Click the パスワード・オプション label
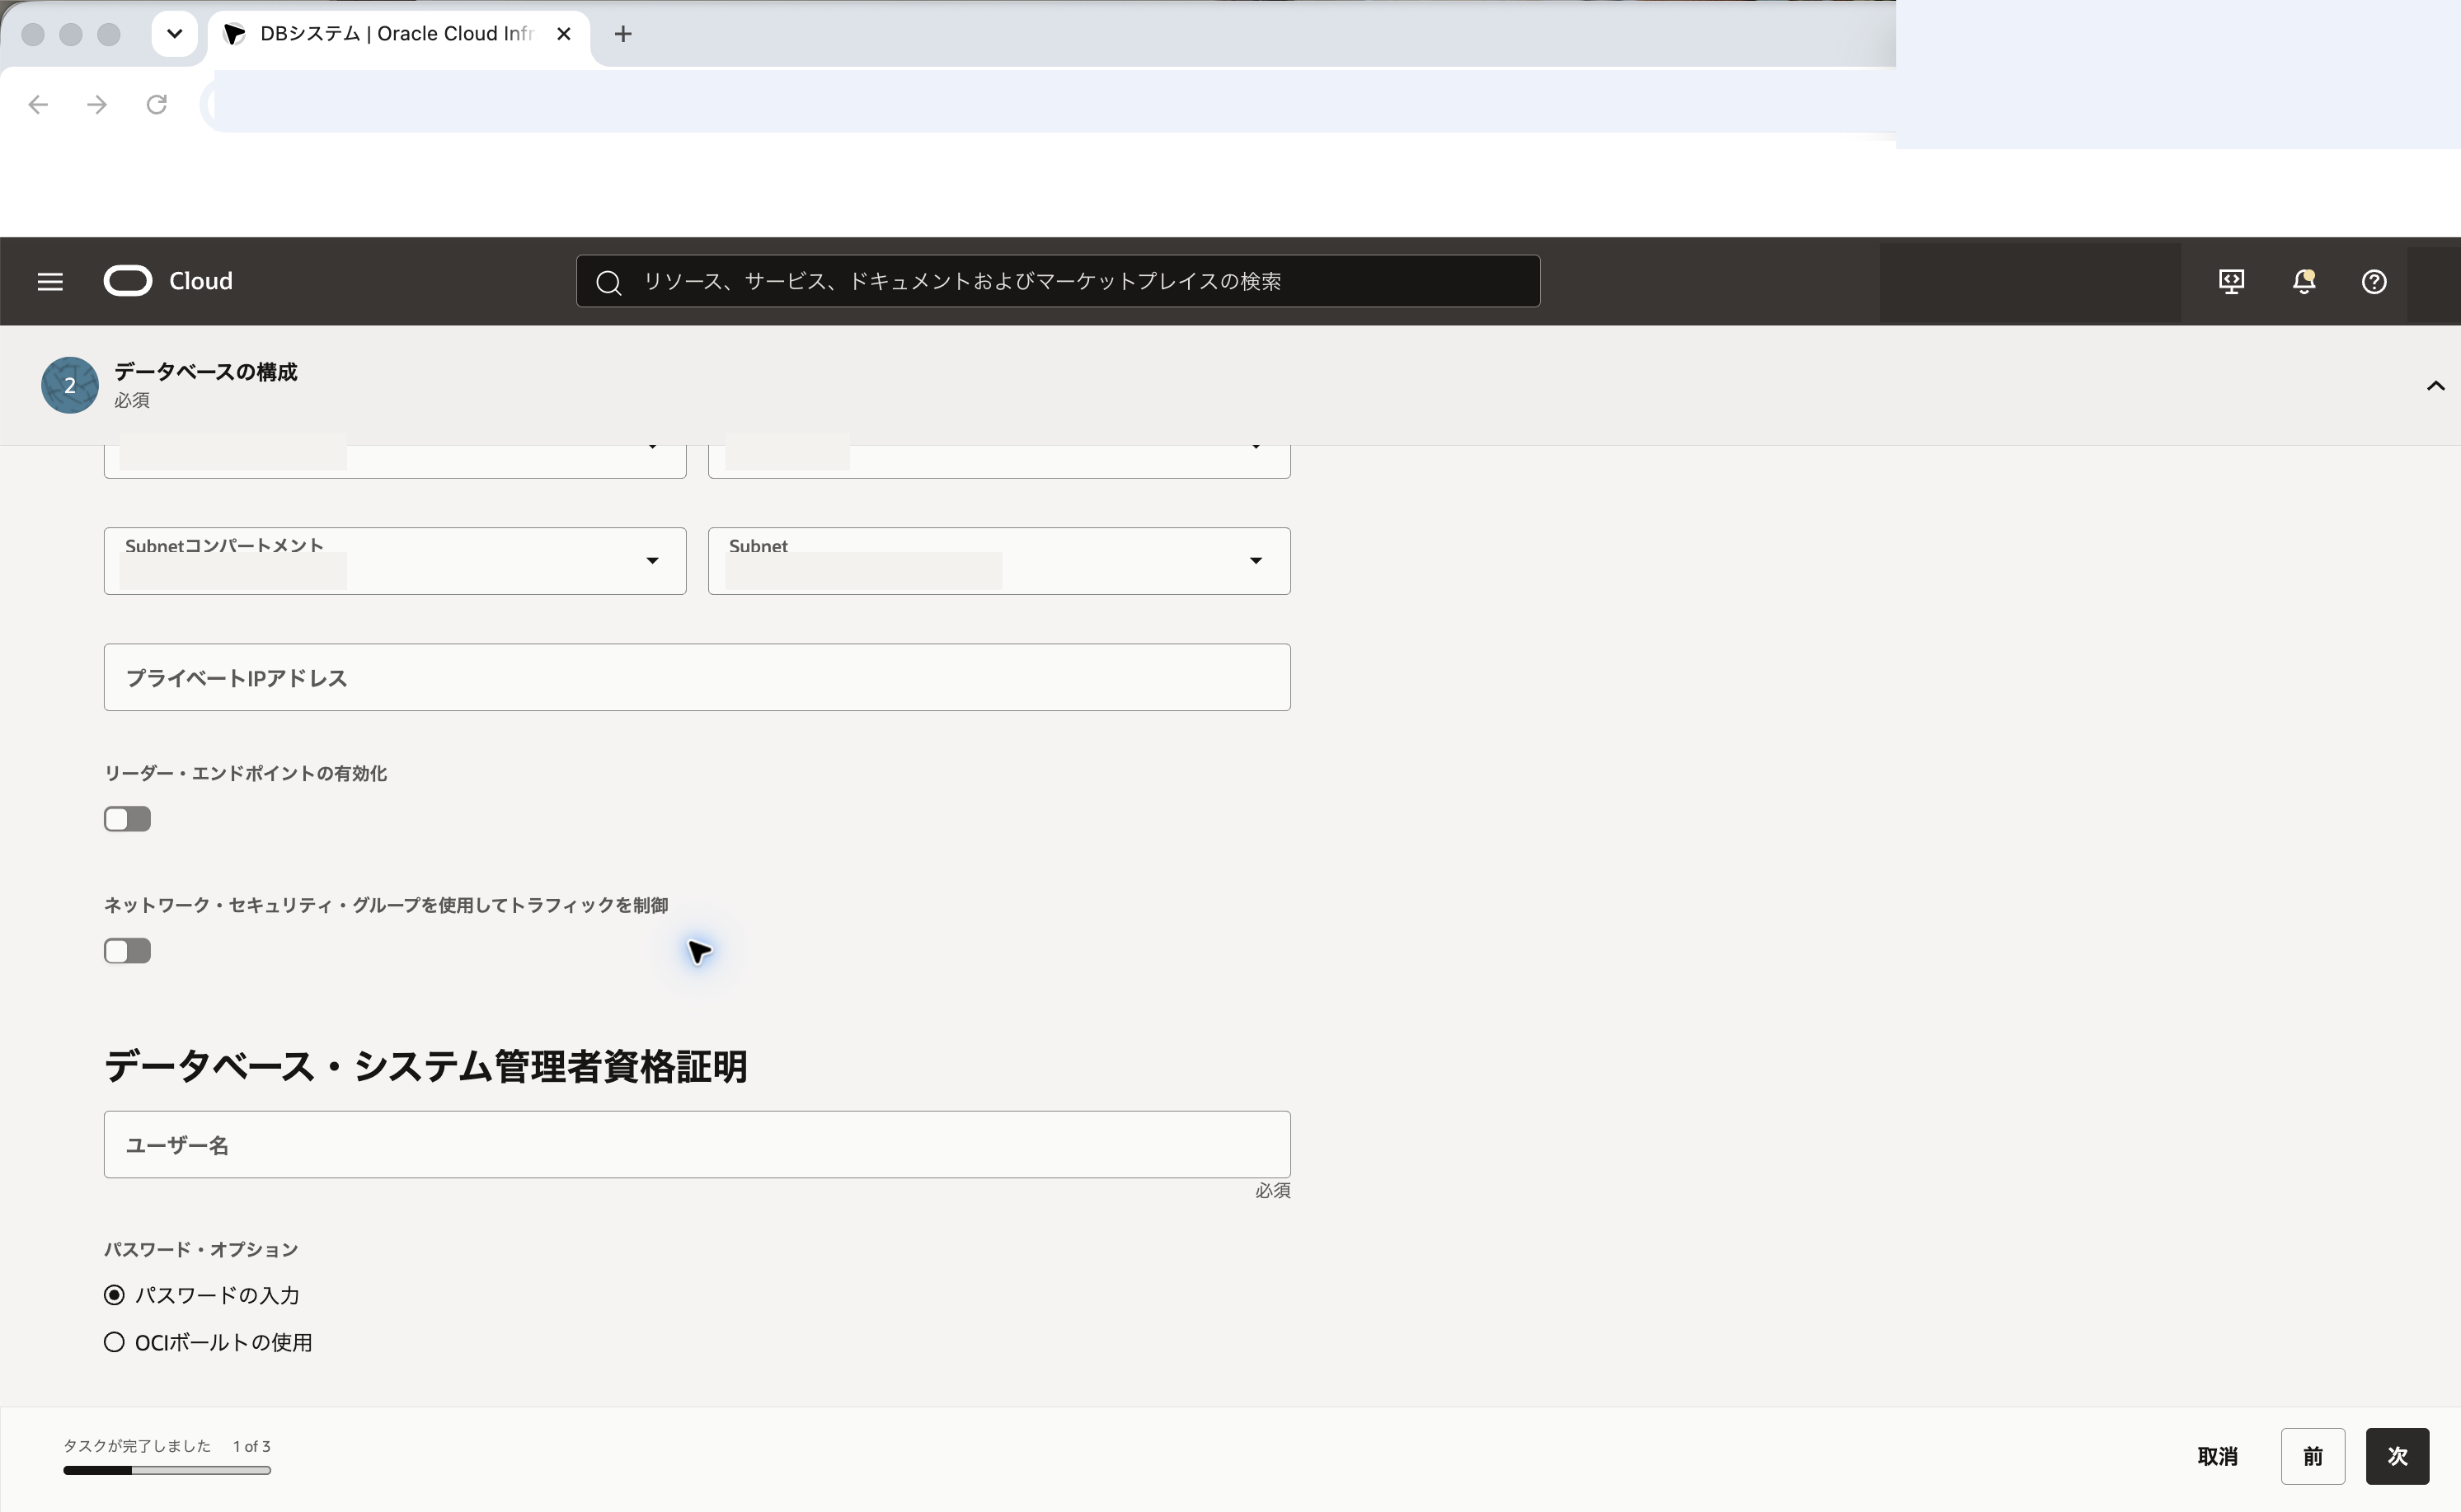This screenshot has height=1512, width=2461. coord(201,1249)
